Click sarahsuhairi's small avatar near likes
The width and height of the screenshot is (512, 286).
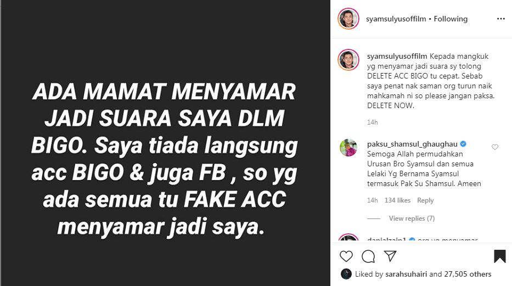(x=346, y=274)
